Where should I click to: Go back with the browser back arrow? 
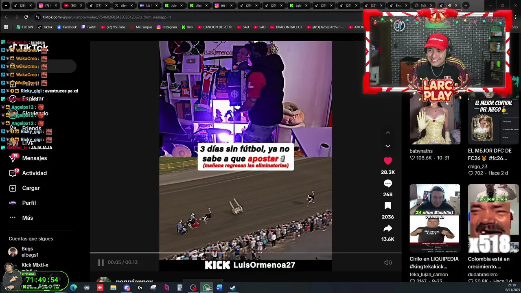point(6,17)
